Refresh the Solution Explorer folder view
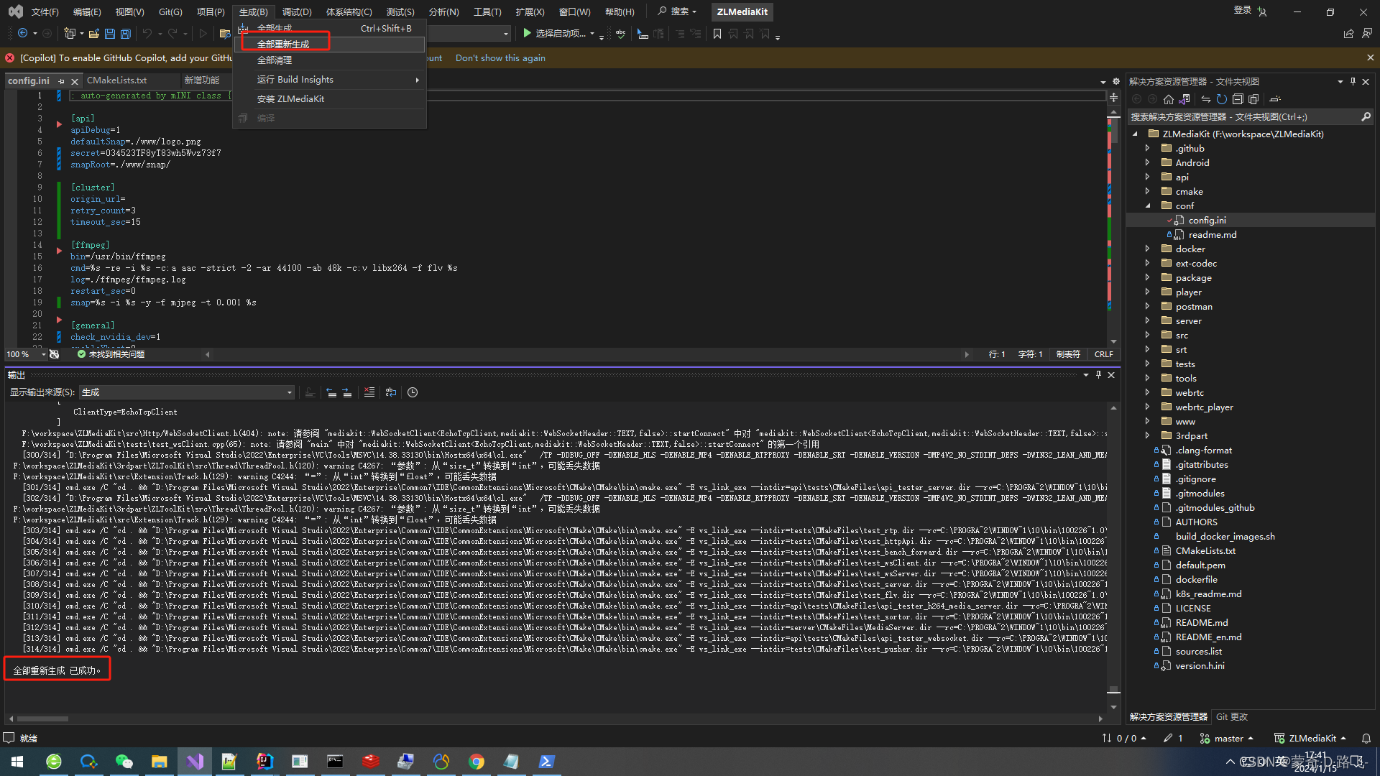This screenshot has height=776, width=1380. pyautogui.click(x=1221, y=99)
